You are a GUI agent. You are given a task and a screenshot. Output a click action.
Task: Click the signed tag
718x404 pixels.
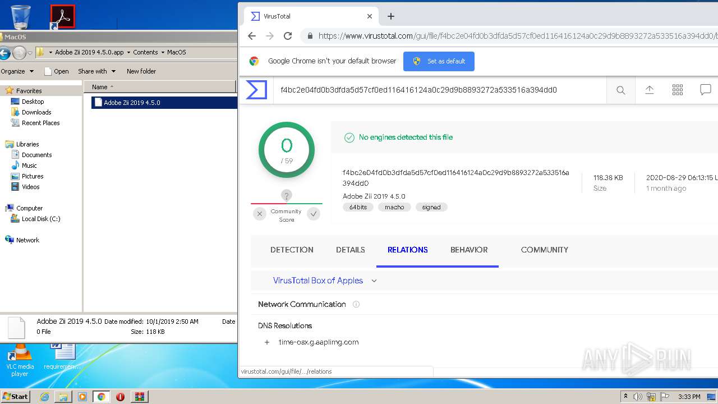click(431, 207)
